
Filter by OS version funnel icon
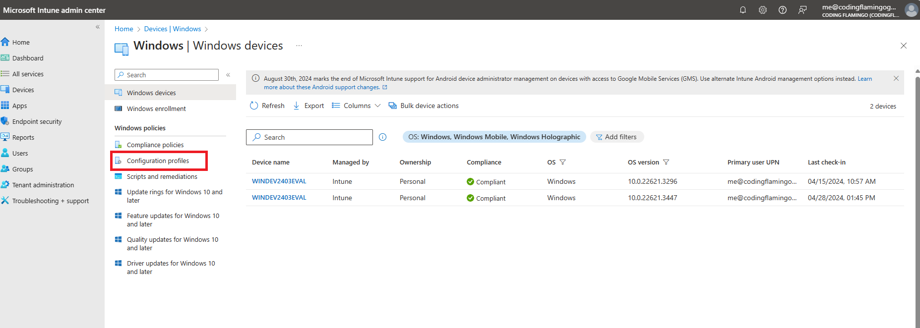[x=666, y=162]
